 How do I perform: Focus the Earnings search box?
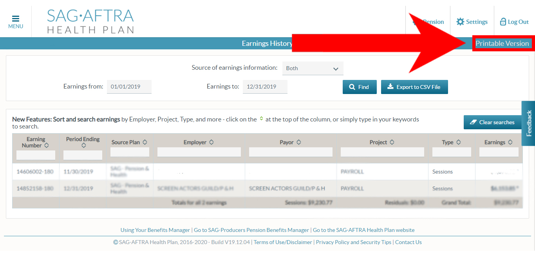(x=499, y=152)
